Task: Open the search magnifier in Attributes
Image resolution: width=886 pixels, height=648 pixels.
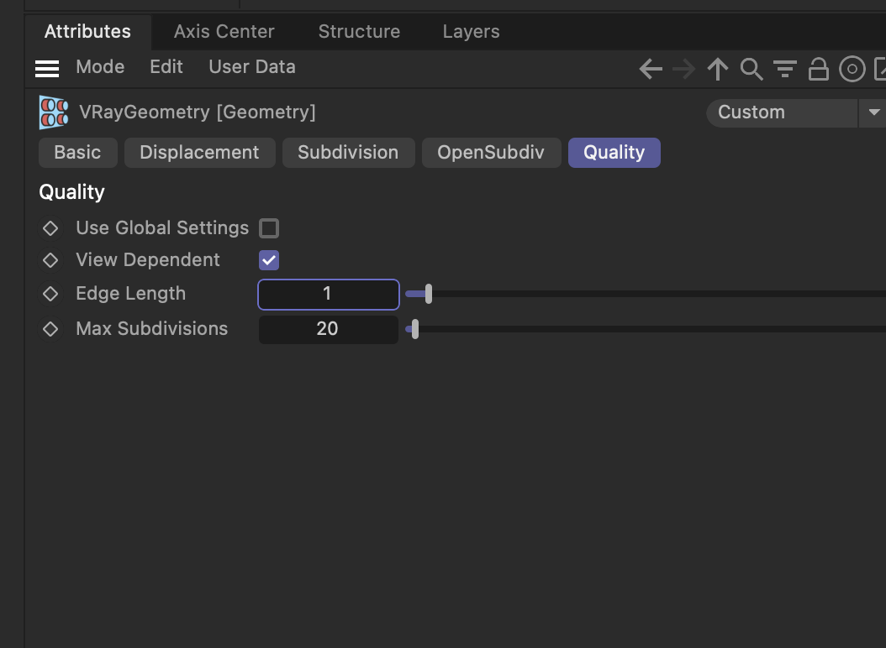Action: (752, 69)
